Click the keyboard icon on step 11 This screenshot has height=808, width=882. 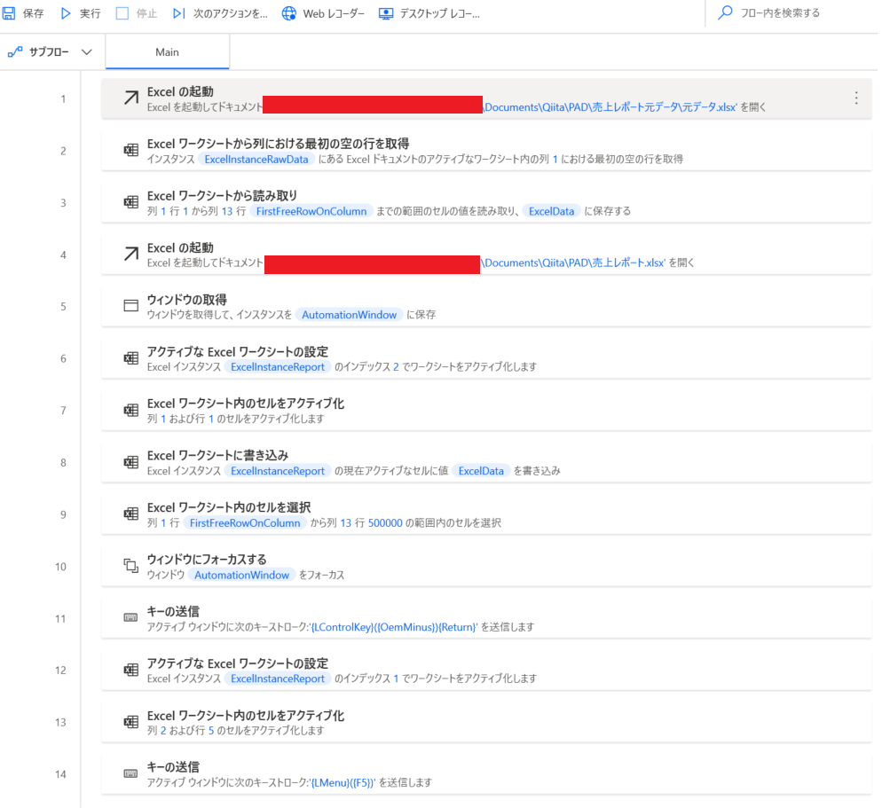pos(130,617)
